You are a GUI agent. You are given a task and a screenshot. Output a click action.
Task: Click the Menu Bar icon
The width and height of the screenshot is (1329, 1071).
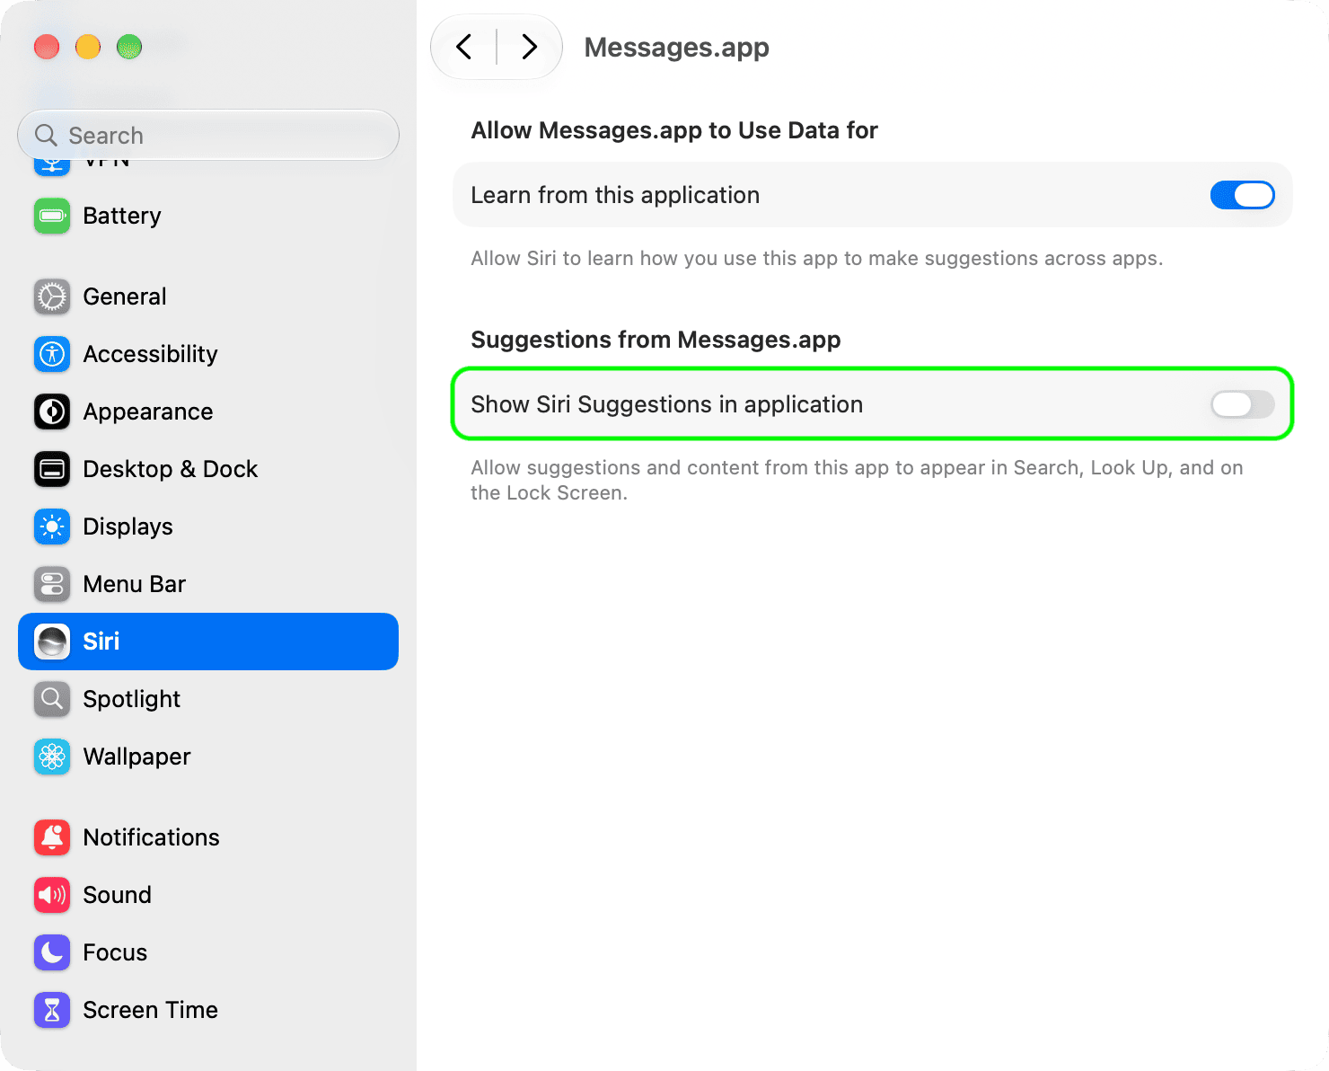(x=52, y=584)
